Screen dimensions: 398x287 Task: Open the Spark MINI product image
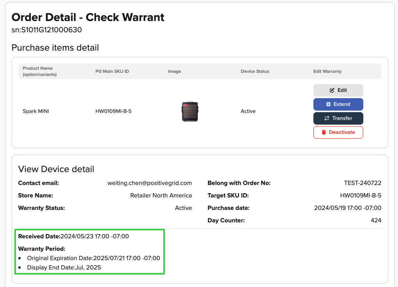(x=190, y=111)
